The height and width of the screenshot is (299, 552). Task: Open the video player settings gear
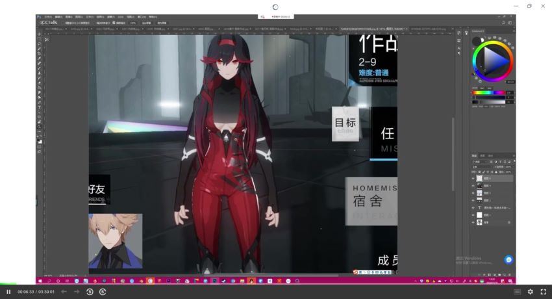[530, 292]
